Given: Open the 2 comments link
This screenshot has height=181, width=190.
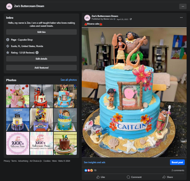Looking at the screenshot, I should (178, 170).
